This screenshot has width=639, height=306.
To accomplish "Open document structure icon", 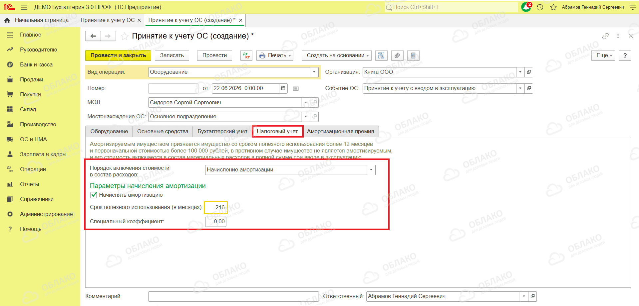I will click(381, 55).
